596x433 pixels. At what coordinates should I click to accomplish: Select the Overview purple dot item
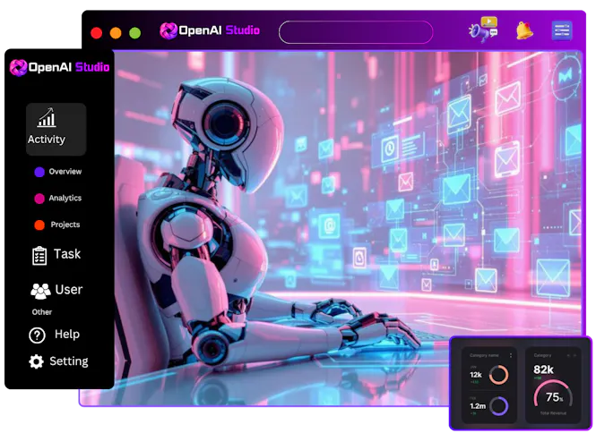point(57,172)
